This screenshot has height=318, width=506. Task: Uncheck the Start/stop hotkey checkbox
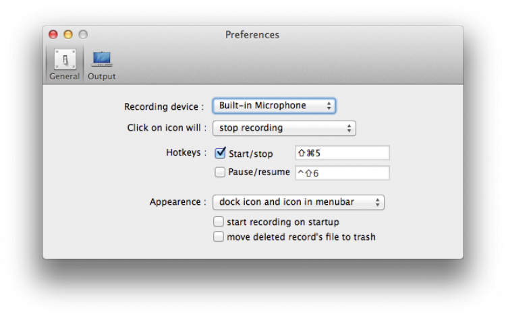(x=220, y=153)
